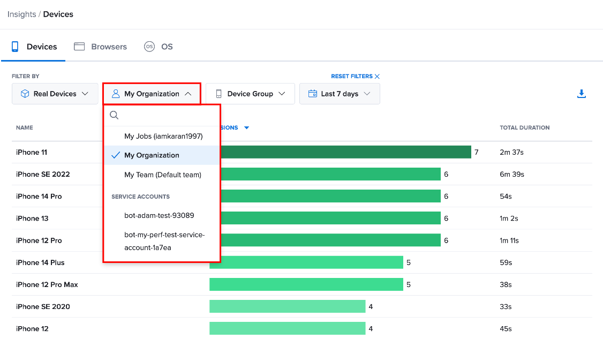The image size is (603, 339).
Task: Sort by Name column header
Action: [25, 128]
